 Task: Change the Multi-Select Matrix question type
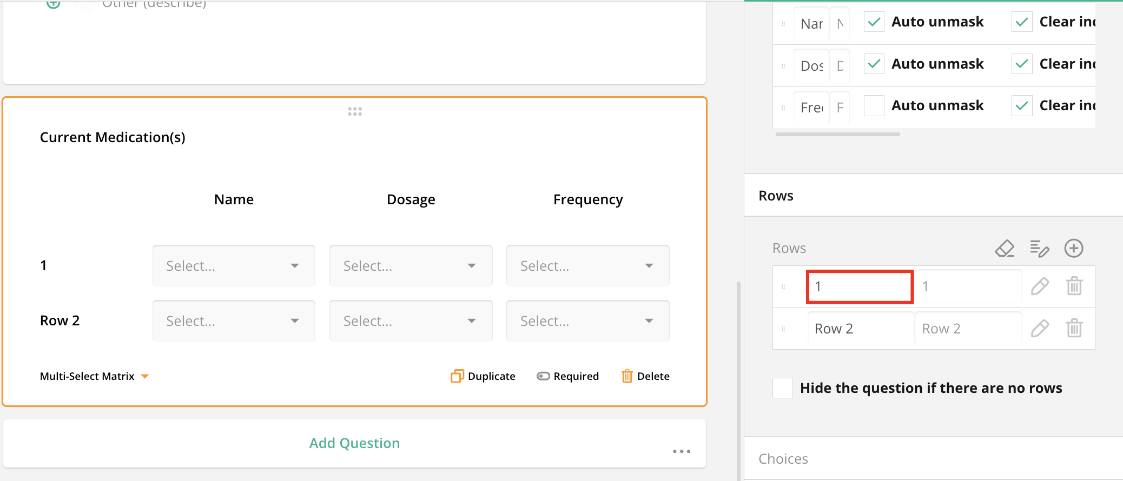pos(94,376)
